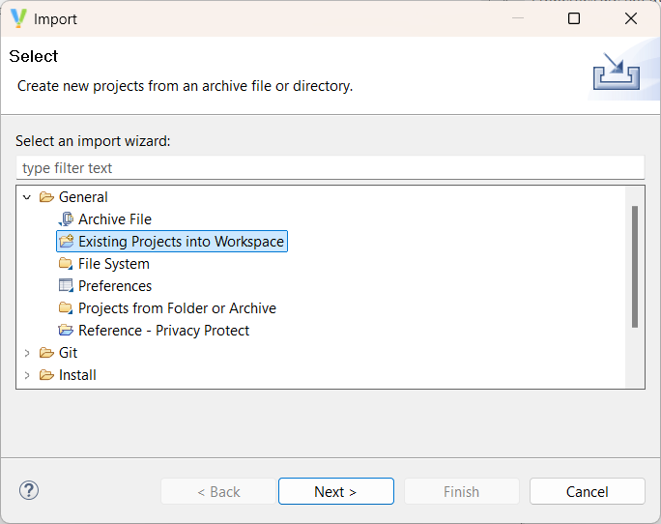Image resolution: width=661 pixels, height=524 pixels.
Task: Select the Archive File wizard
Action: (115, 219)
